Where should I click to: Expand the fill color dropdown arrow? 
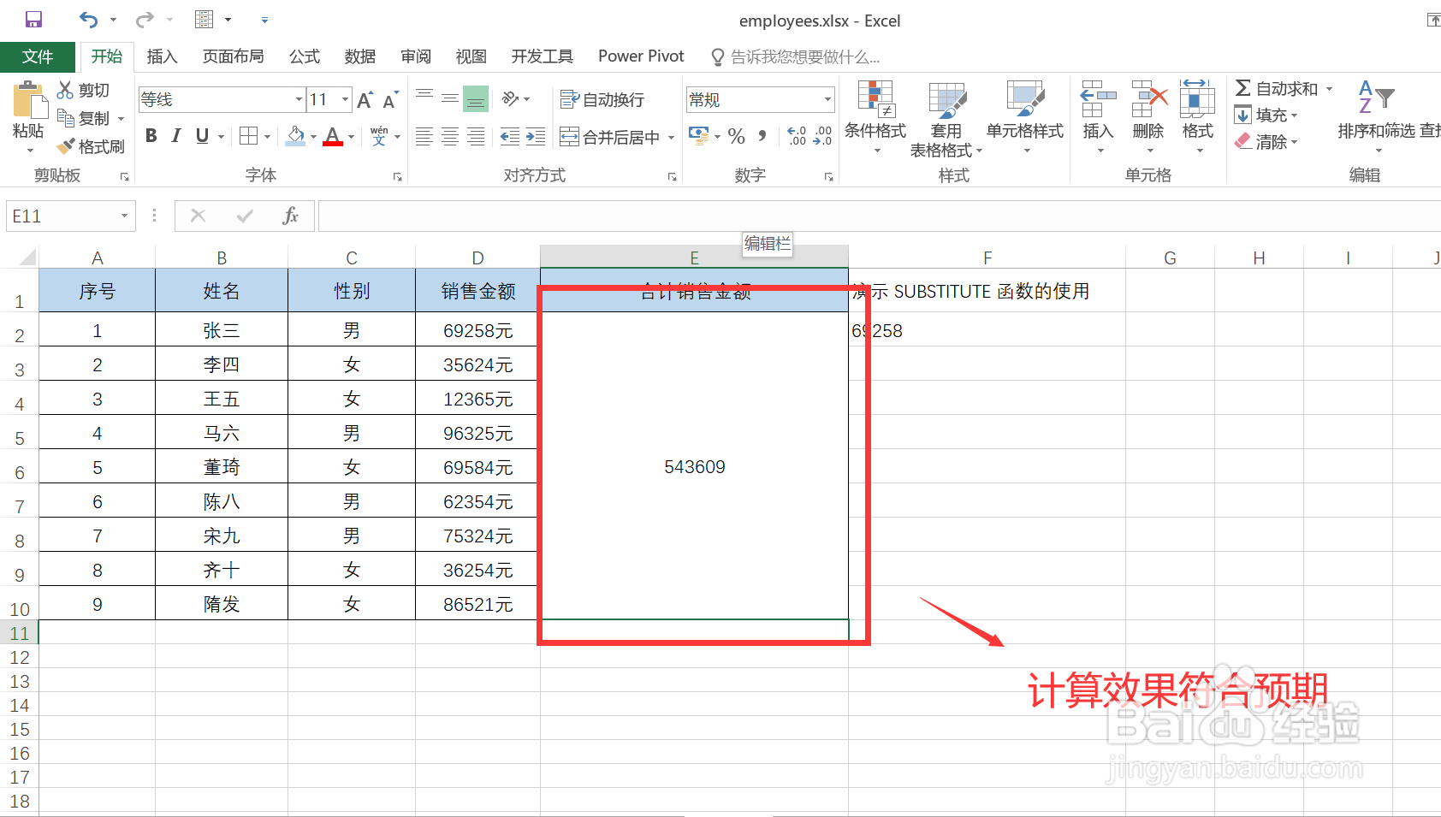(313, 135)
